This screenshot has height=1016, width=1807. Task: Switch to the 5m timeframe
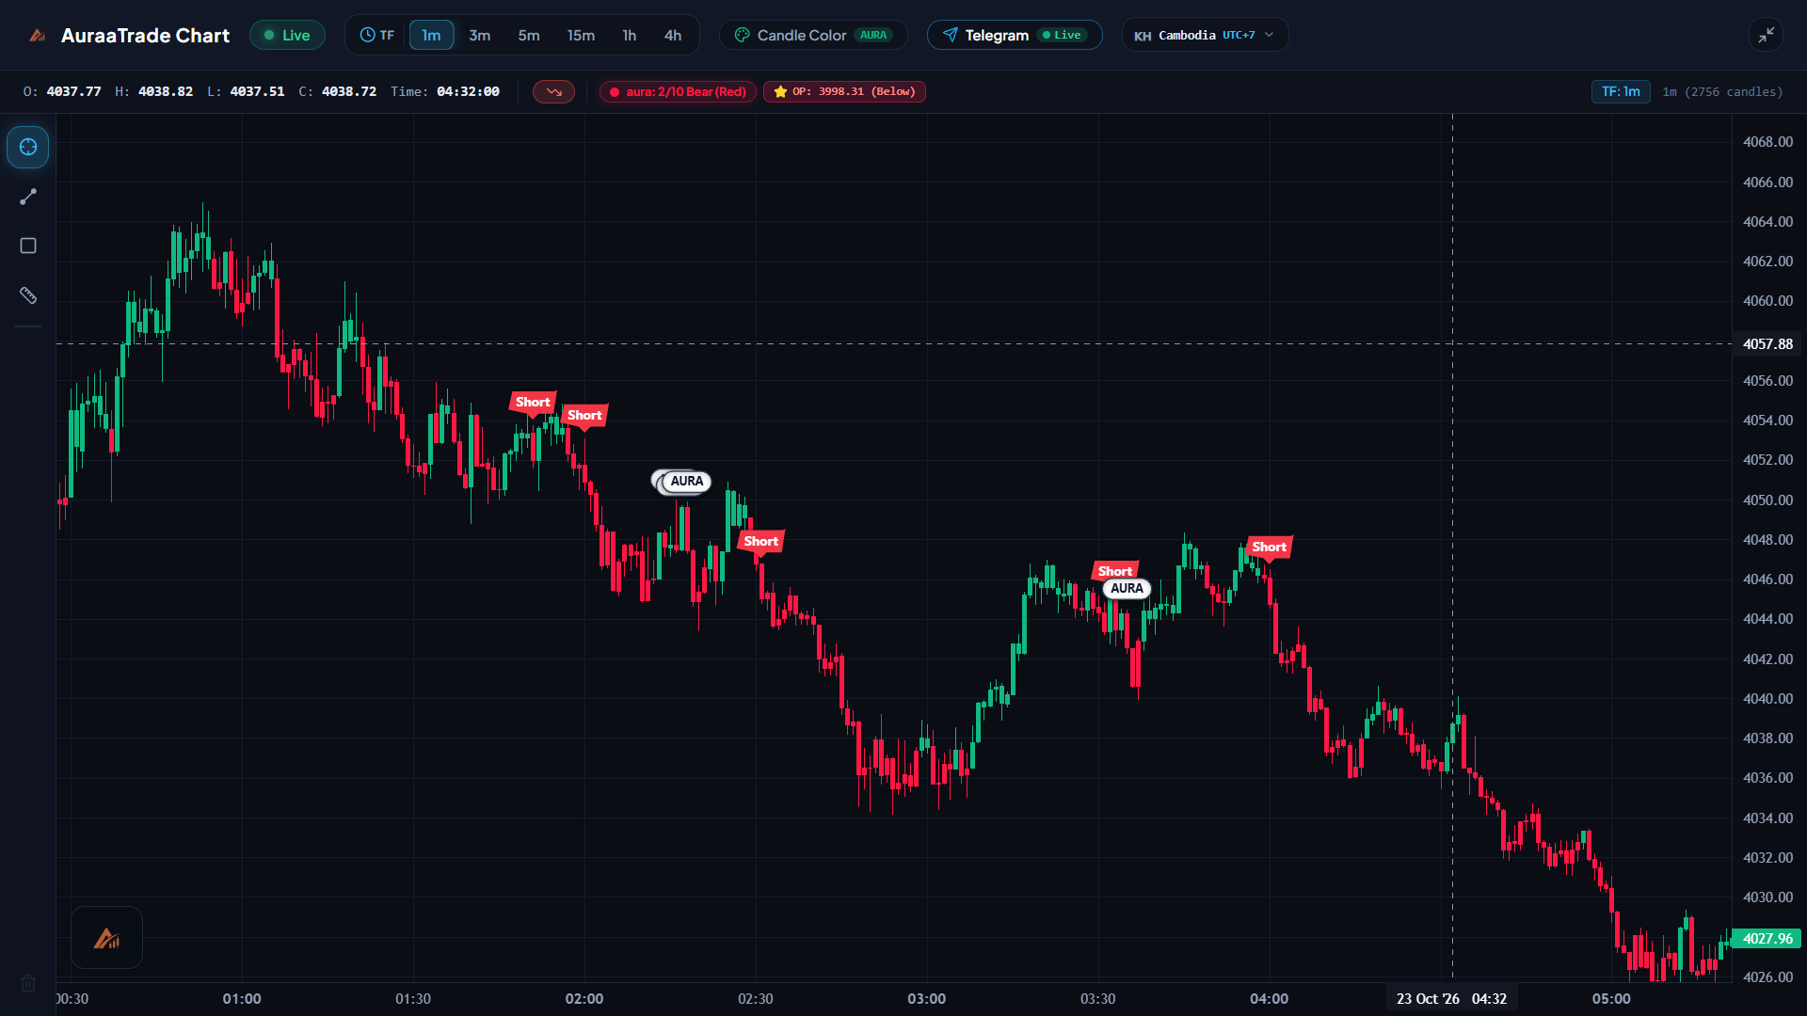point(529,35)
